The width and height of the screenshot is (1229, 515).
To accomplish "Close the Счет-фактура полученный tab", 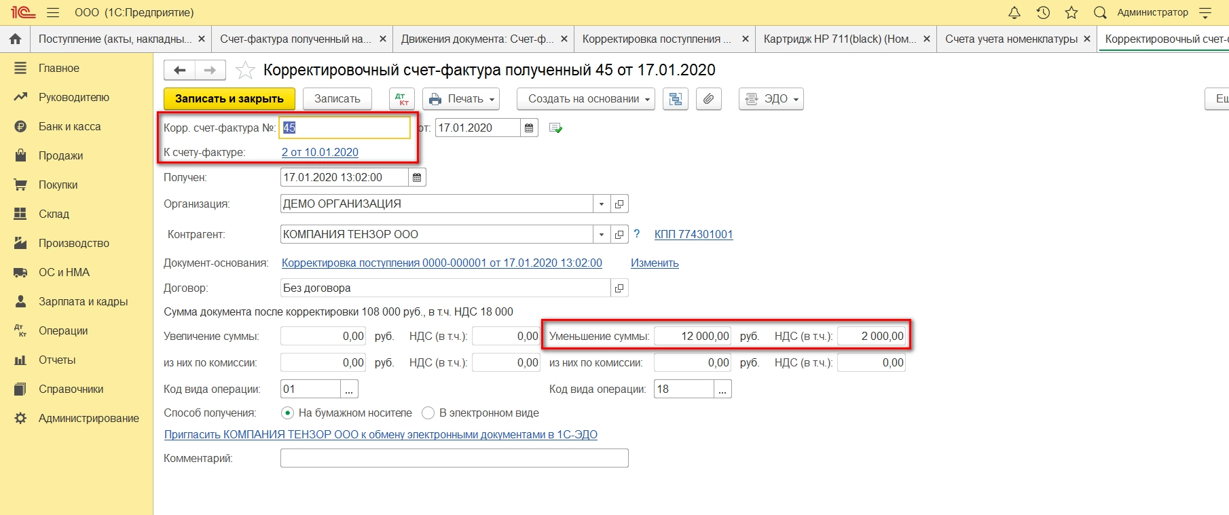I will point(383,39).
